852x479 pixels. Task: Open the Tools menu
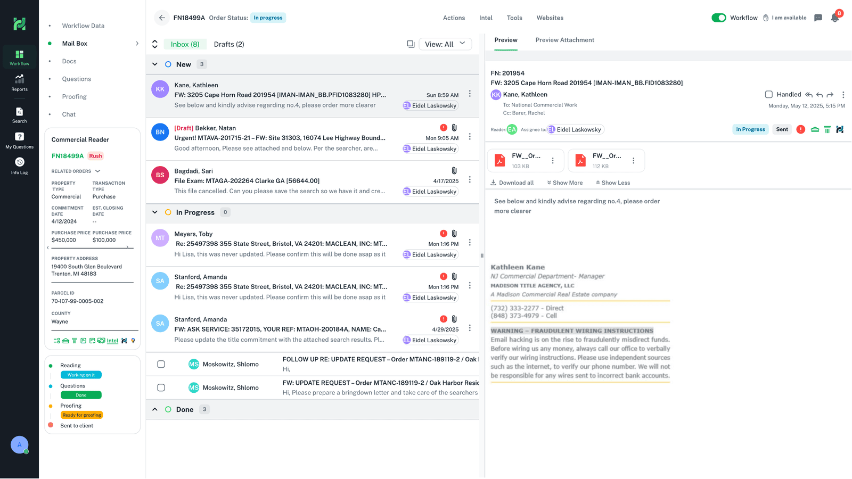coord(514,18)
